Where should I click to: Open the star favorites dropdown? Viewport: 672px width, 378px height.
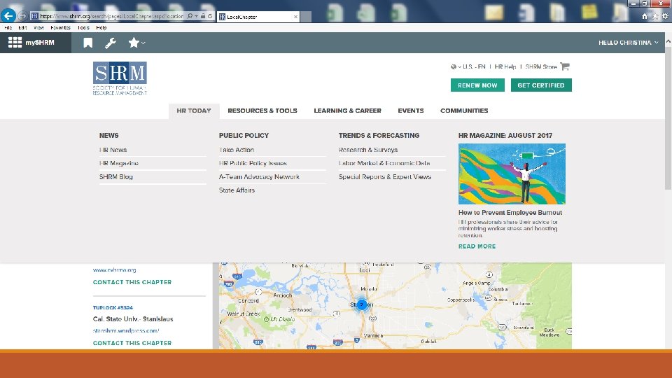[136, 43]
